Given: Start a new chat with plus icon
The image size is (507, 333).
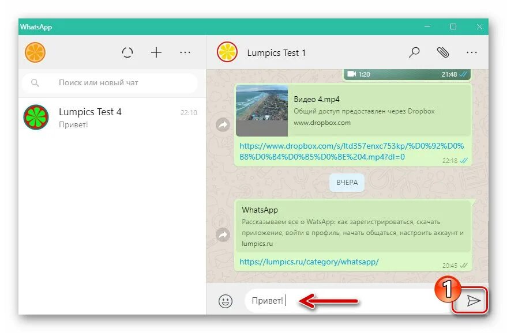Looking at the screenshot, I should [x=156, y=52].
